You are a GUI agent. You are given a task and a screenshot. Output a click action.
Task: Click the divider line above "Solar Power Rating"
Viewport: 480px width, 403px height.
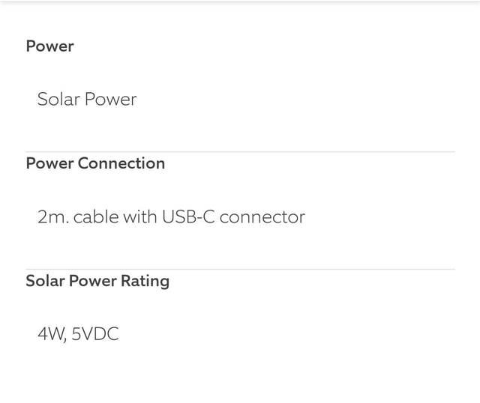(240, 270)
